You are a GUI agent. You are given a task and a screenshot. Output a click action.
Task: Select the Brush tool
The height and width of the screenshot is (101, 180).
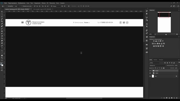tap(2, 29)
